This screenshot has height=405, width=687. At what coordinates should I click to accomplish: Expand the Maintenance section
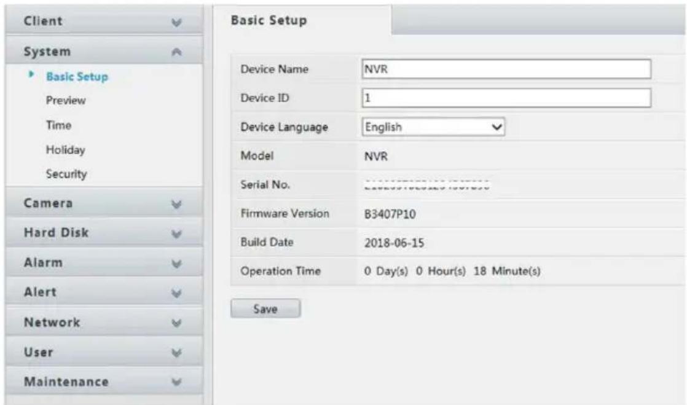click(104, 381)
